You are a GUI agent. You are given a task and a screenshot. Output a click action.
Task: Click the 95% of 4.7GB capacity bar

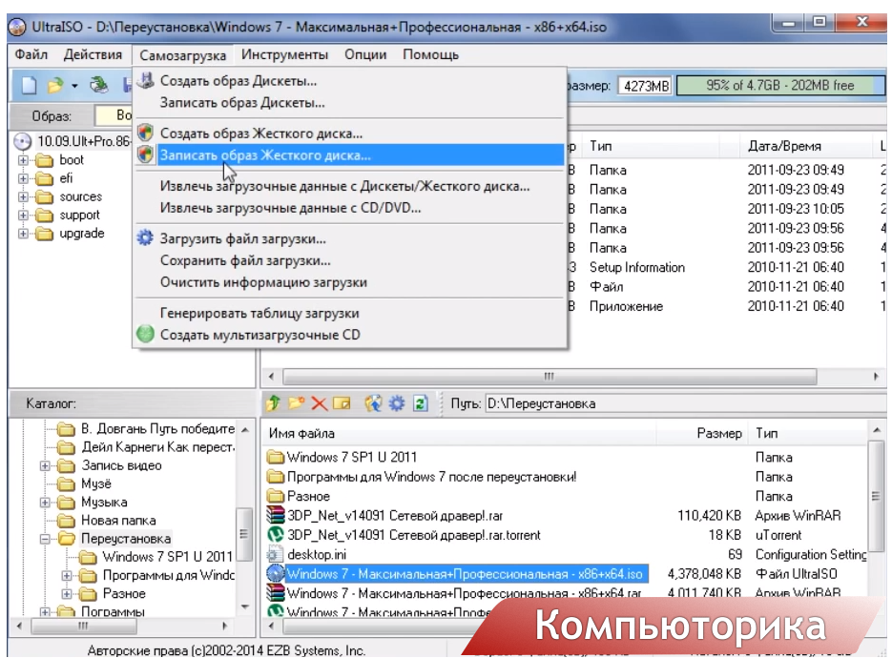780,85
